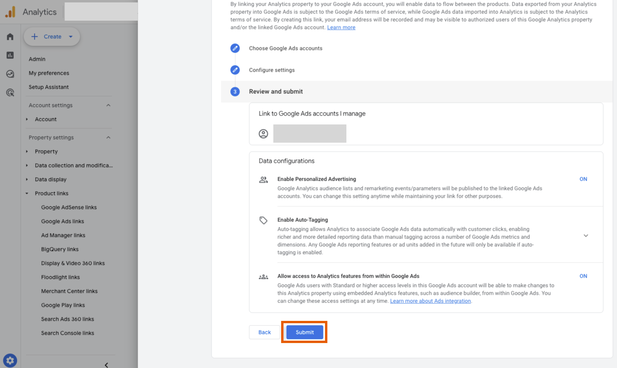Expand the Data display arrow
This screenshot has width=617, height=368.
(27, 180)
